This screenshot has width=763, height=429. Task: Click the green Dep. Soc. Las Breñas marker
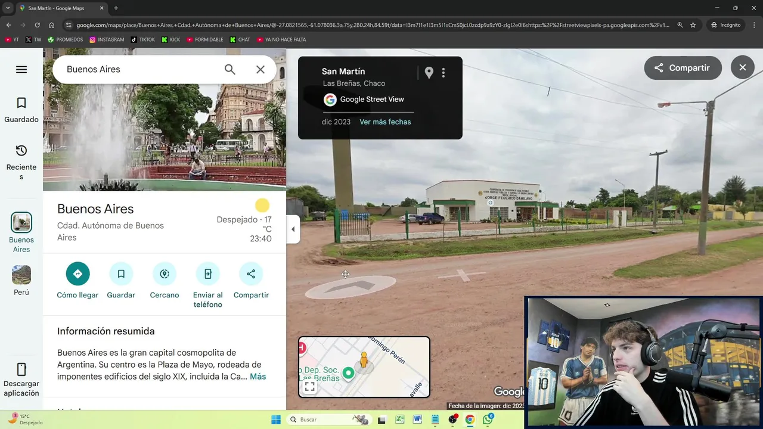(x=348, y=373)
